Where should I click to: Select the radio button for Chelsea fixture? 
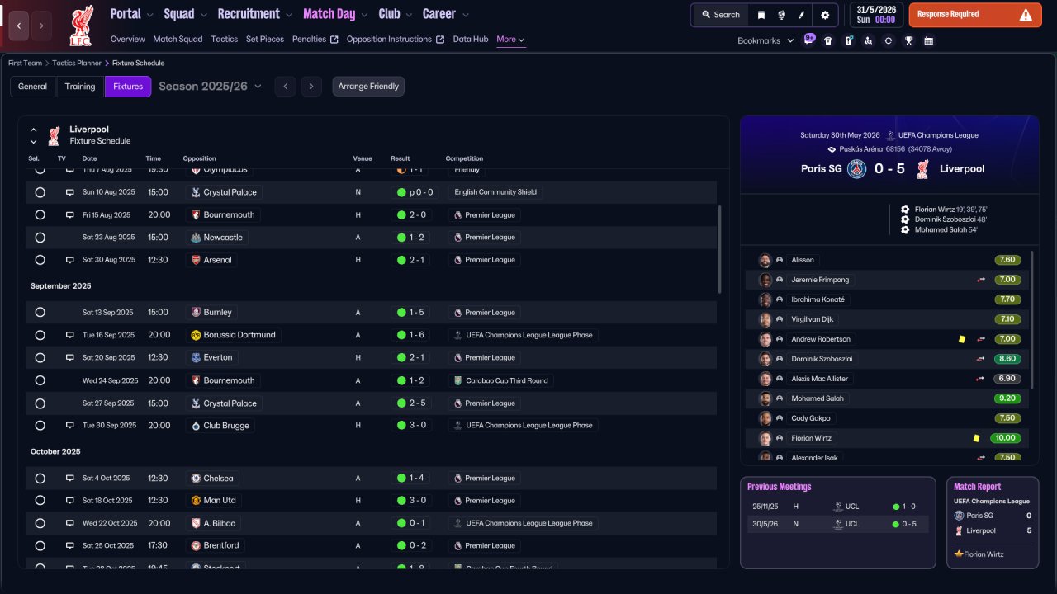[x=40, y=478]
